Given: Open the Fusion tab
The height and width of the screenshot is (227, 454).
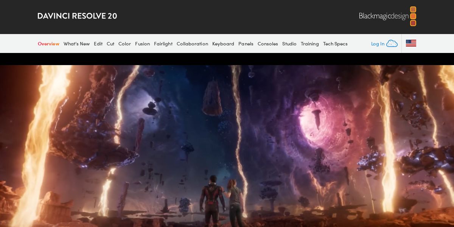Looking at the screenshot, I should tap(142, 44).
